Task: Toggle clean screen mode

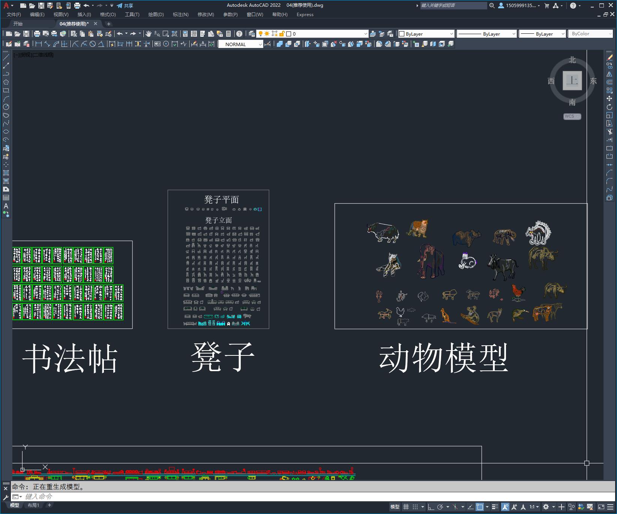Action: click(x=601, y=507)
